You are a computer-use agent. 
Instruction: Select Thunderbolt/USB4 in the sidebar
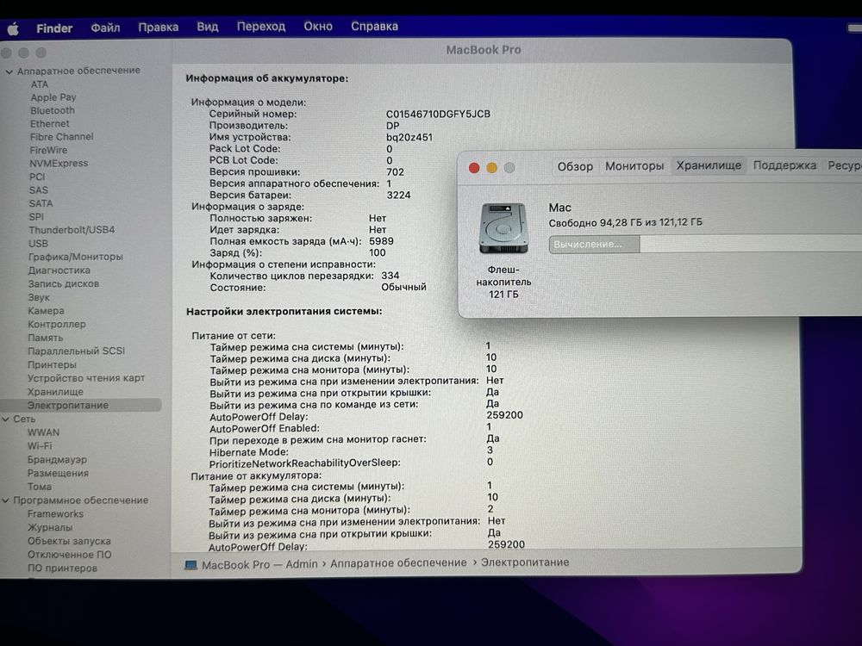tap(72, 230)
